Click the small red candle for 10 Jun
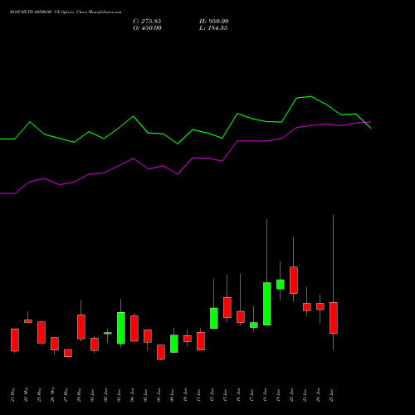The height and width of the screenshot is (415, 415). (x=188, y=339)
